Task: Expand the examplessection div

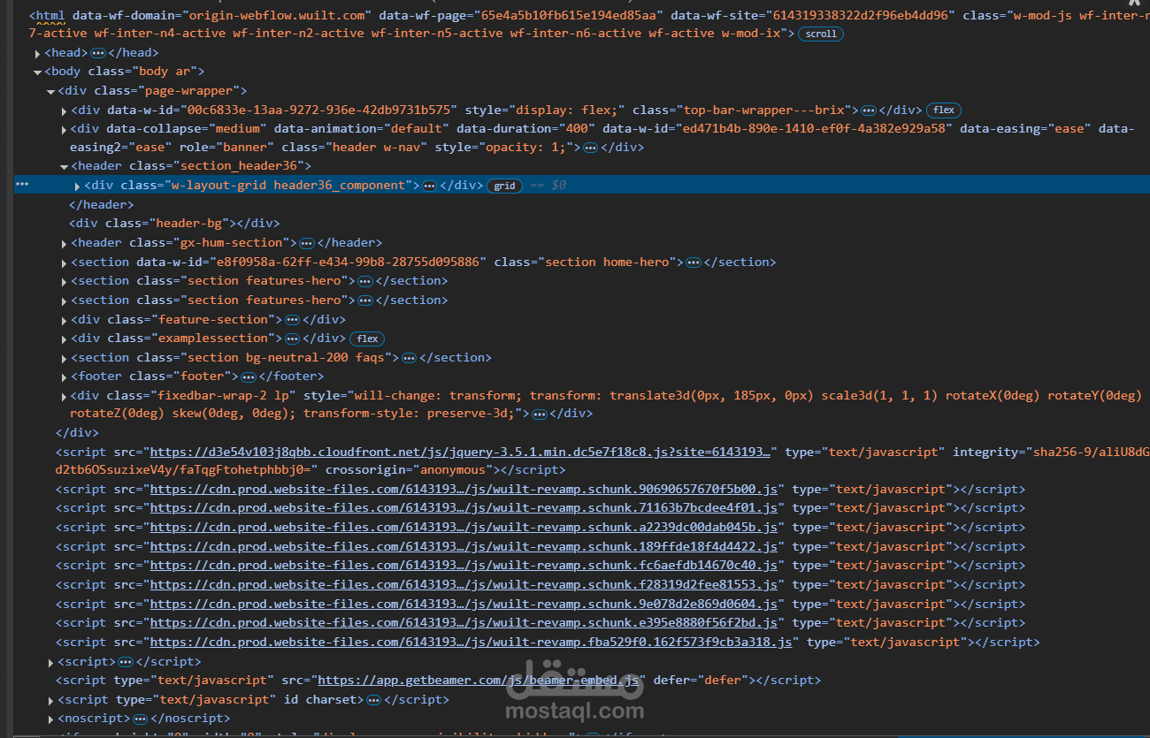Action: point(65,339)
